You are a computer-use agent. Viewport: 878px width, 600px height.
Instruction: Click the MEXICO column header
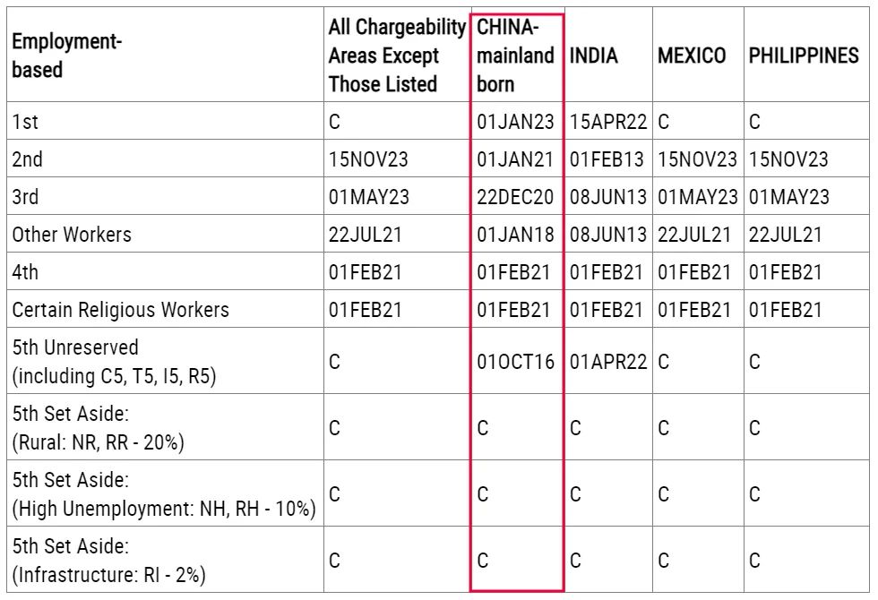(x=692, y=56)
